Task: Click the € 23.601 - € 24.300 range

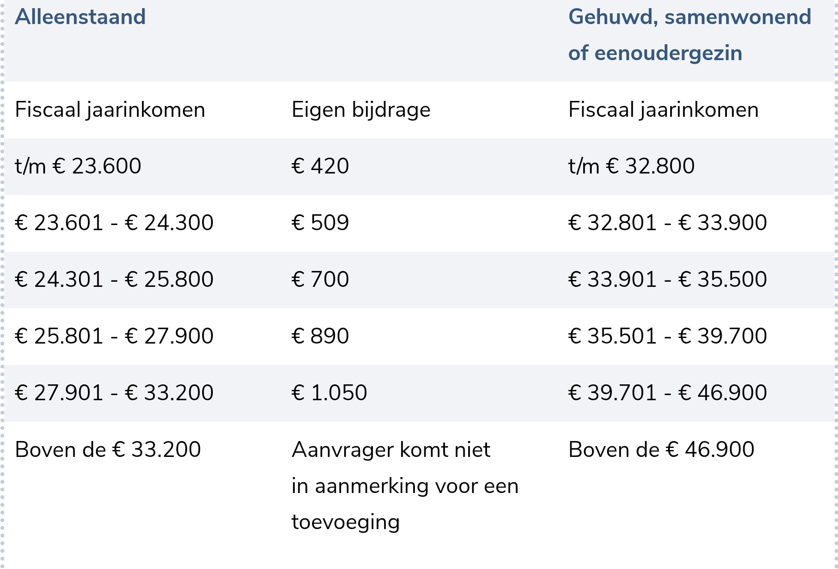Action: click(x=114, y=223)
